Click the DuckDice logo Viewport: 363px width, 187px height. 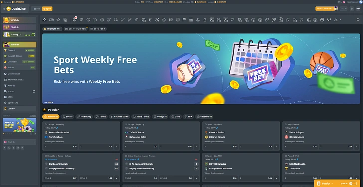pos(16,9)
